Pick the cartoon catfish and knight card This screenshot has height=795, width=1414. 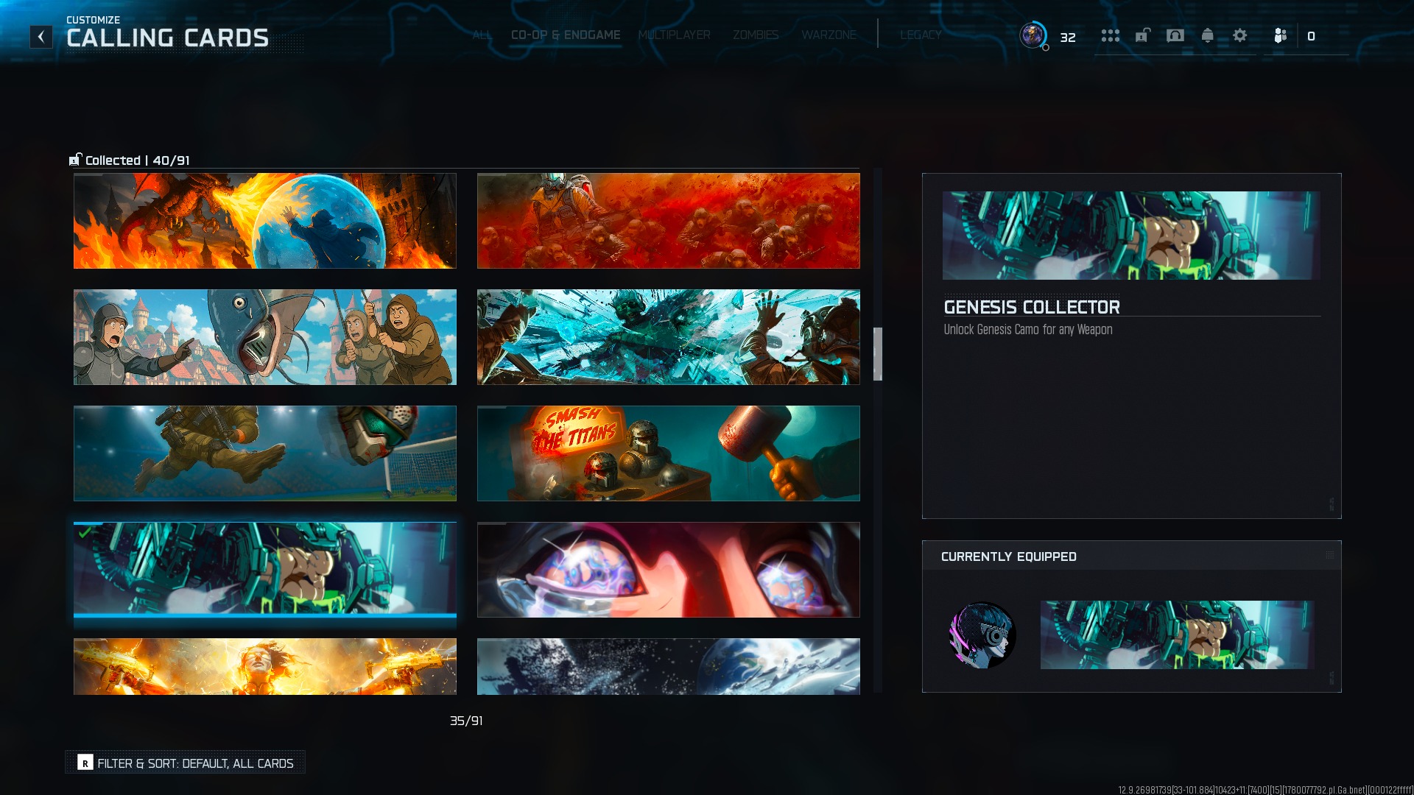(265, 337)
